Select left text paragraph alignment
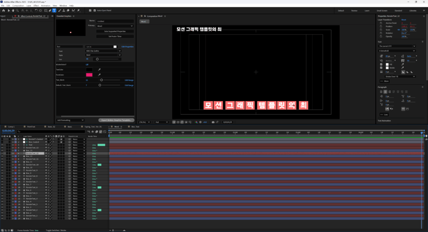Image resolution: width=428 pixels, height=232 pixels. pos(381,92)
